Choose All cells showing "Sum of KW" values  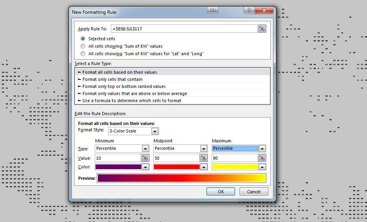click(83, 46)
